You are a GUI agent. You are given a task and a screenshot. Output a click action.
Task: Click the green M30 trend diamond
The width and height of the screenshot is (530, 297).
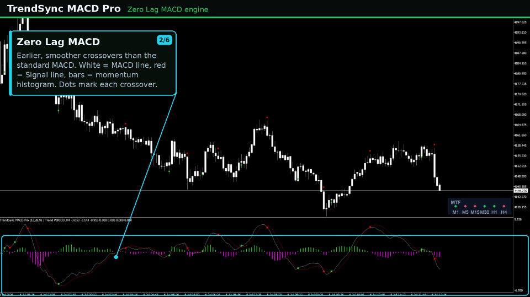[x=484, y=206]
